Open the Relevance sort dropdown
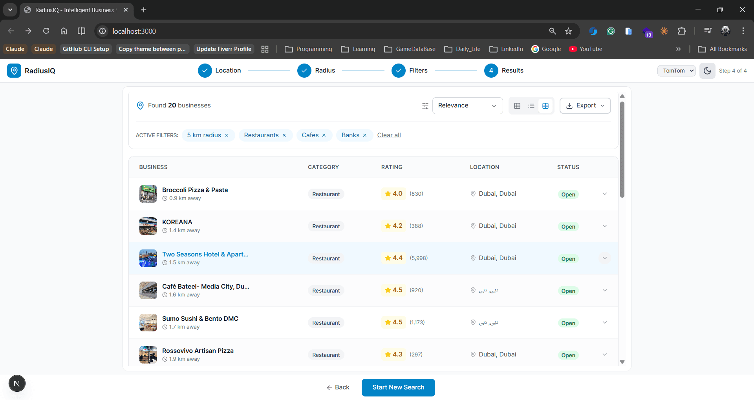Viewport: 754px width, 400px height. click(x=467, y=105)
